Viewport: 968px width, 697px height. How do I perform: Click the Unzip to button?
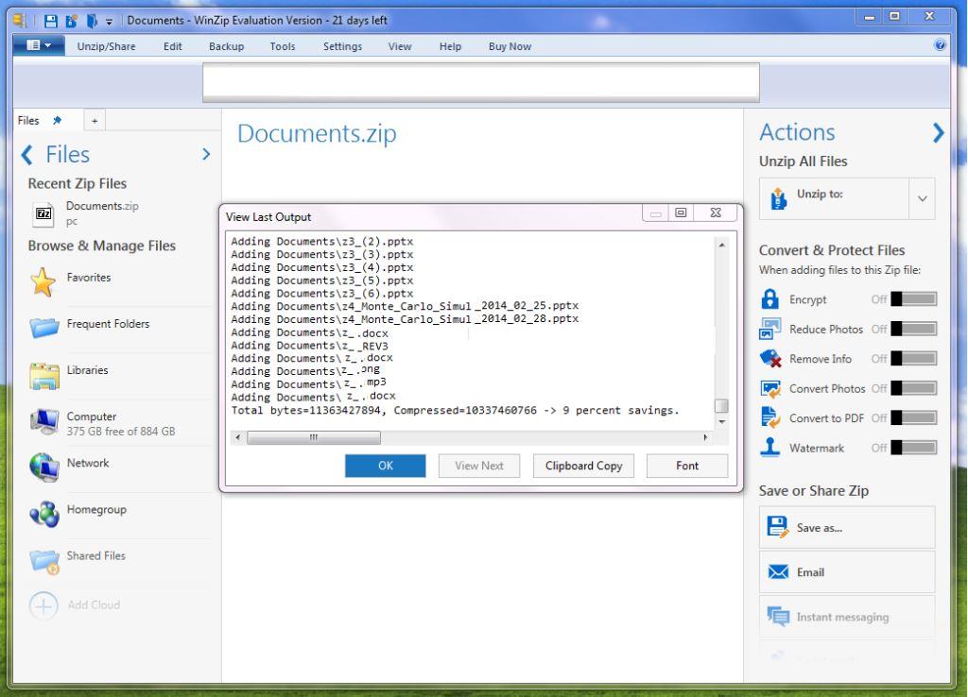pyautogui.click(x=834, y=198)
